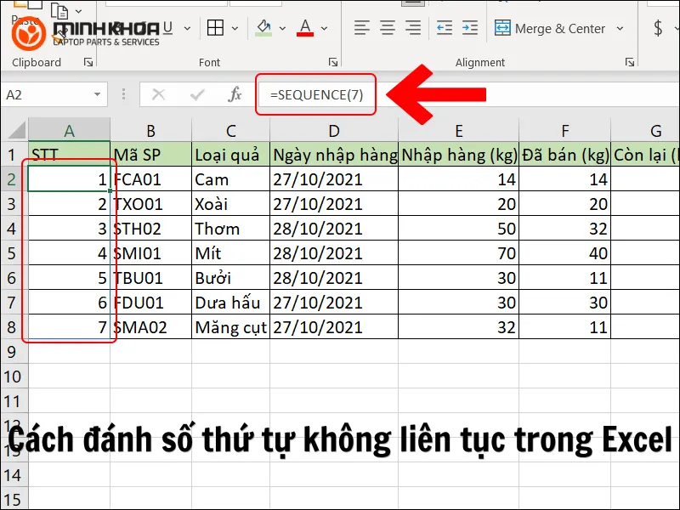Select column B header

tap(151, 130)
